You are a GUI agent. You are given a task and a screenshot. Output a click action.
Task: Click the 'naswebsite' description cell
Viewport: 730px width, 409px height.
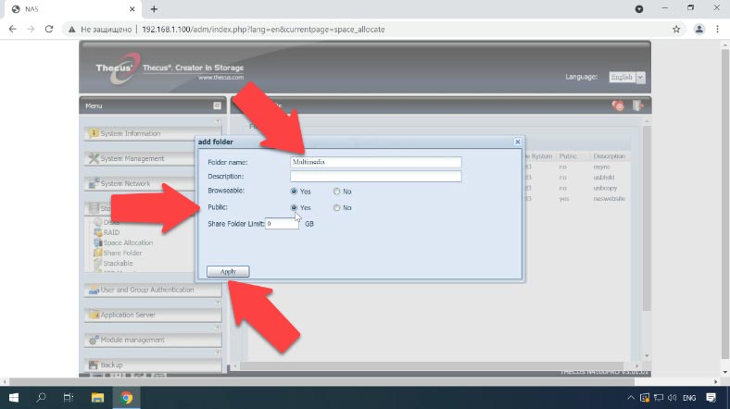point(609,199)
